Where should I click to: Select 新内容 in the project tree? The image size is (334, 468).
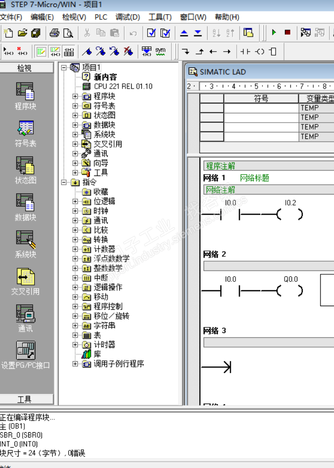point(105,77)
